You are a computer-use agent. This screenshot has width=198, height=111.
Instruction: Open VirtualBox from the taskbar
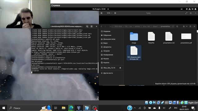click(x=79, y=108)
